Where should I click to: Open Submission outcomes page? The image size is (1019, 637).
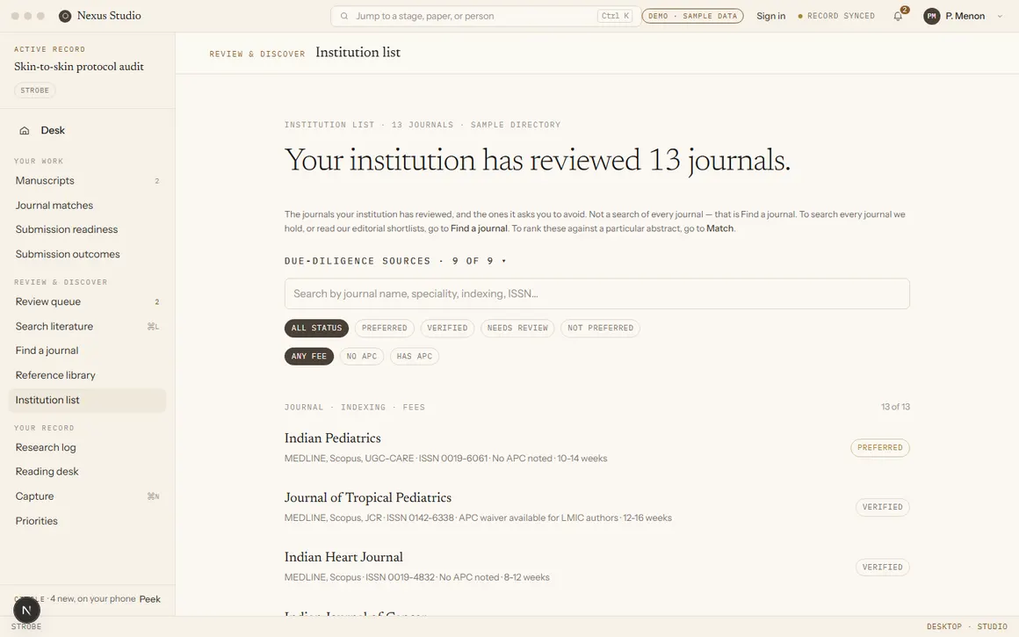[x=87, y=254]
